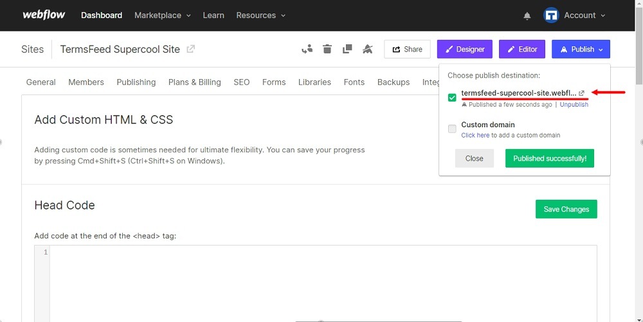
Task: Switch to the Publishing tab
Action: (136, 82)
